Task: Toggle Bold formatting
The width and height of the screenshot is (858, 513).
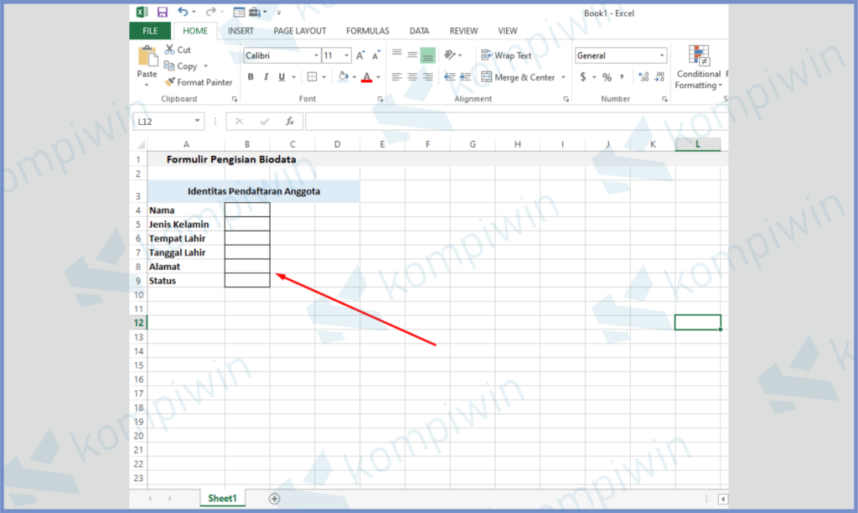Action: tap(251, 77)
